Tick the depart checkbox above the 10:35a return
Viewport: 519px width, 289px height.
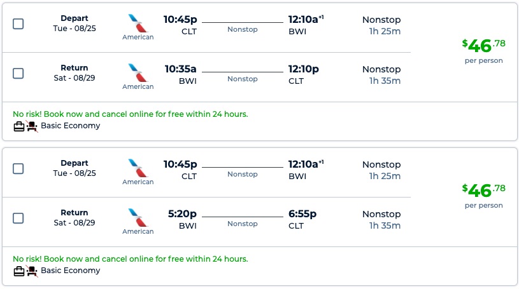click(18, 24)
